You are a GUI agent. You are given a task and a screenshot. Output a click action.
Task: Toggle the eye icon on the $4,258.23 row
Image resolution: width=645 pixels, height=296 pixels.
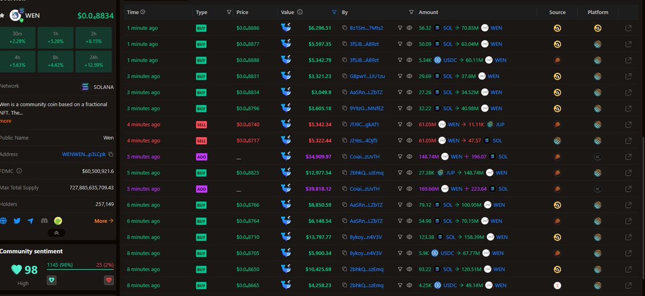pyautogui.click(x=409, y=285)
